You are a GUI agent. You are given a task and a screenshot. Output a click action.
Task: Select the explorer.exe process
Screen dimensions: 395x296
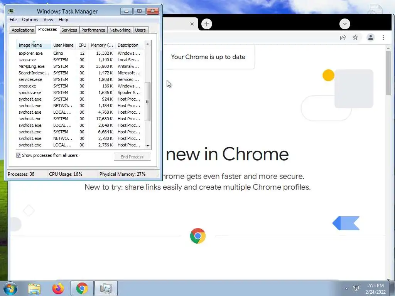coord(80,53)
